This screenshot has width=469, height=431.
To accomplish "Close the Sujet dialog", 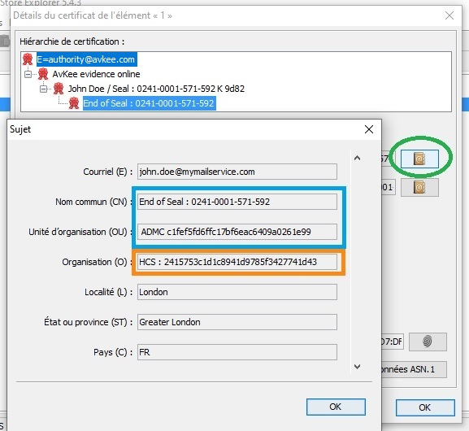I will coord(369,129).
